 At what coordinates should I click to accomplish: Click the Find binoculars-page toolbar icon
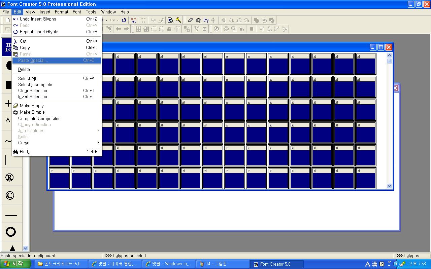[171, 20]
